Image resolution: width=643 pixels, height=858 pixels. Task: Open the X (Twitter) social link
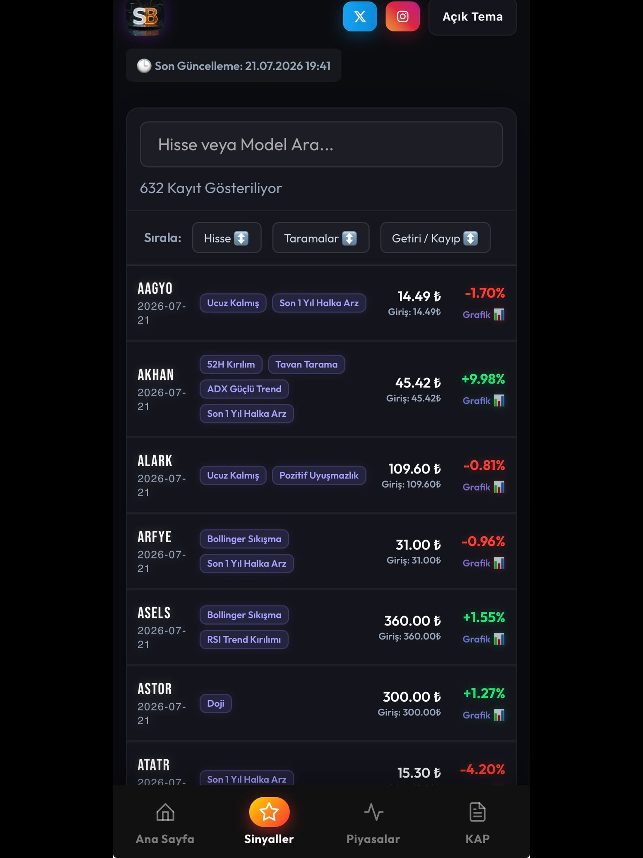pos(359,16)
